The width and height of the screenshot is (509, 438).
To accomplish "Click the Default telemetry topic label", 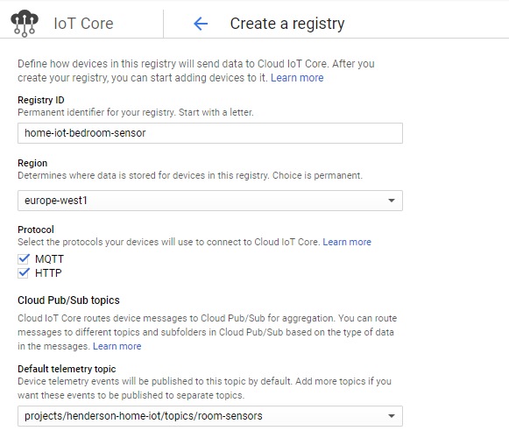I will click(x=67, y=369).
